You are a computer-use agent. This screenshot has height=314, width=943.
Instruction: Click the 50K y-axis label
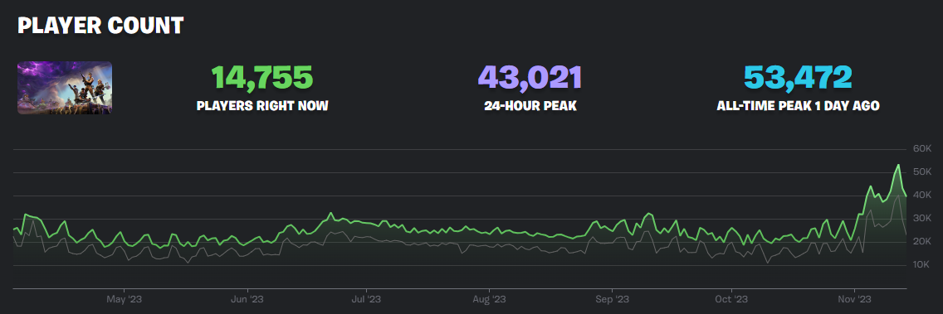click(922, 172)
